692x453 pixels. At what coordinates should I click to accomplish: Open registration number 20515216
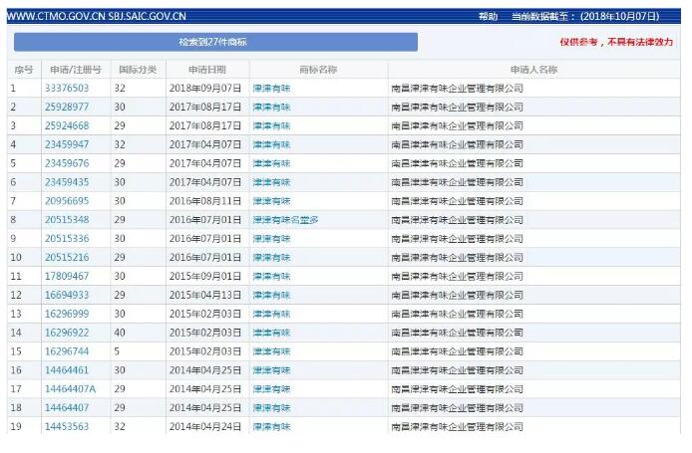pos(67,257)
